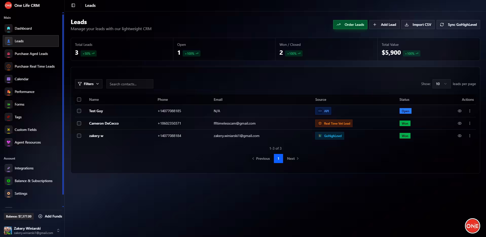This screenshot has width=486, height=237.
Task: Tick the zakery w row checkbox
Action: point(79,136)
